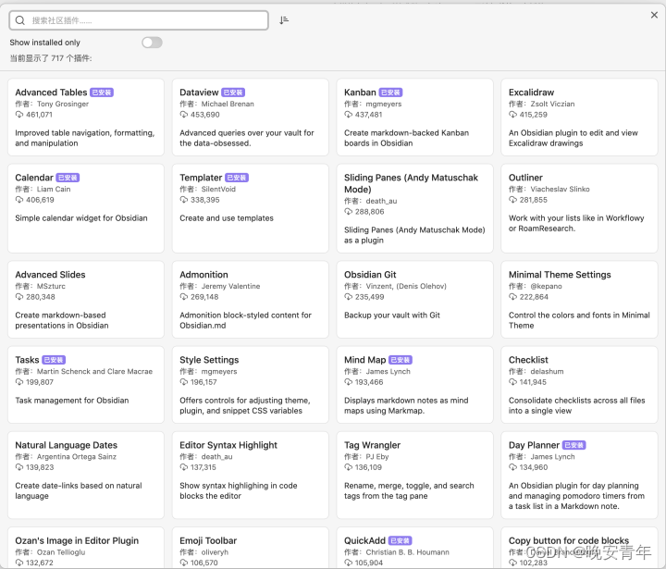Open the Advanced Slides plugin title
The width and height of the screenshot is (666, 569).
pyautogui.click(x=50, y=275)
